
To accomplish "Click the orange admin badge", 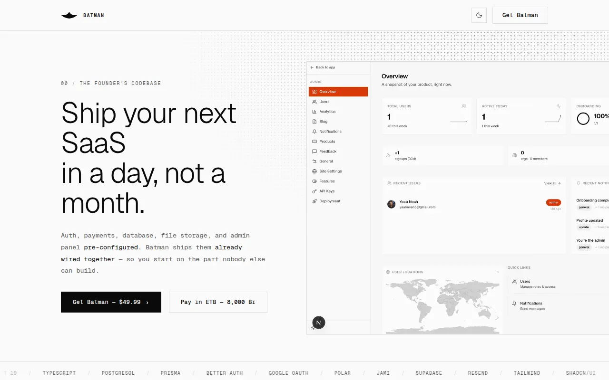I will (553, 202).
